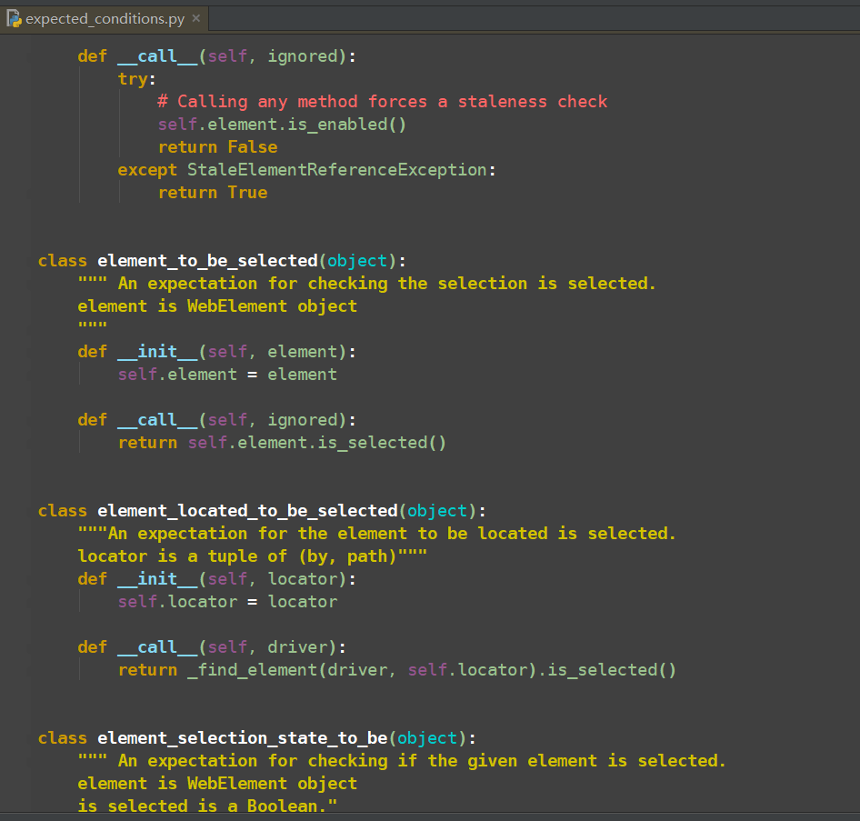Click "return self.element.is_selected()" line

282,443
